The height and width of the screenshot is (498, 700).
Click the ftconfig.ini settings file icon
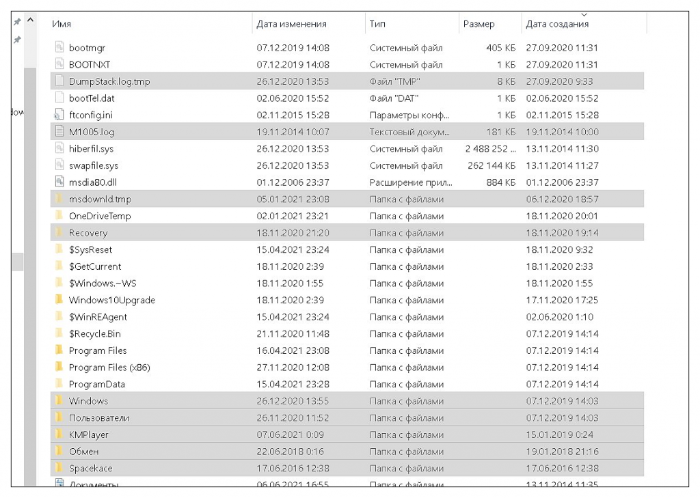click(59, 115)
